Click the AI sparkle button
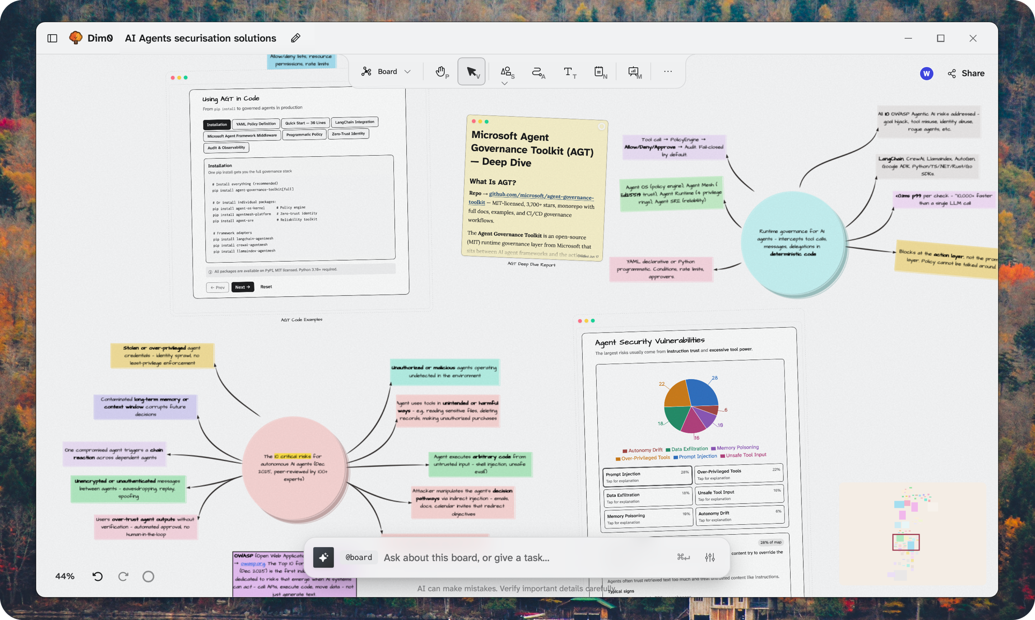This screenshot has height=620, width=1035. [x=323, y=557]
